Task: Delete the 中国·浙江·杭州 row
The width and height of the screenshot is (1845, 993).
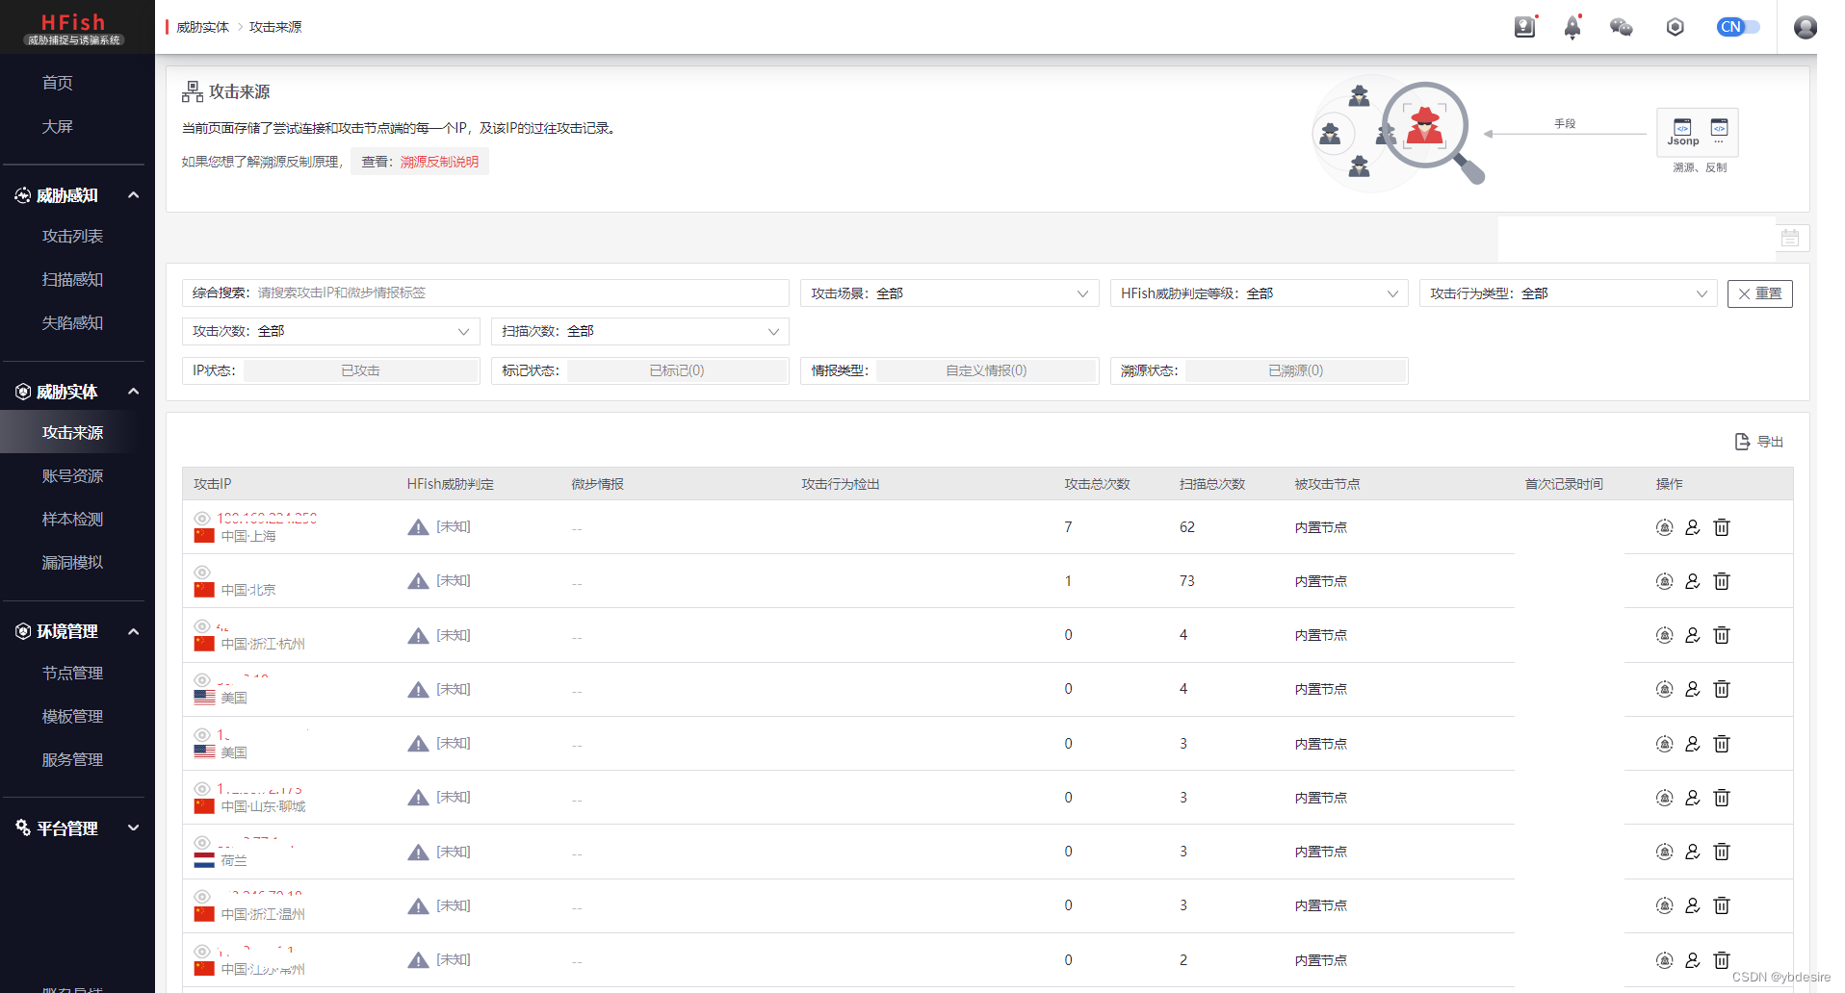Action: click(x=1722, y=635)
